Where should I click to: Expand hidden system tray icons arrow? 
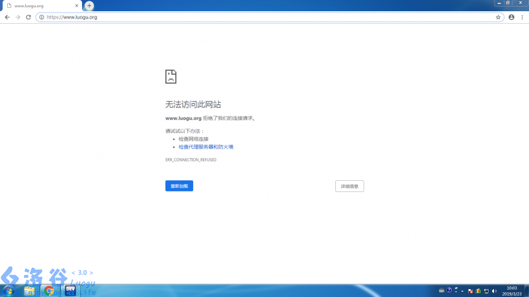coord(462,291)
